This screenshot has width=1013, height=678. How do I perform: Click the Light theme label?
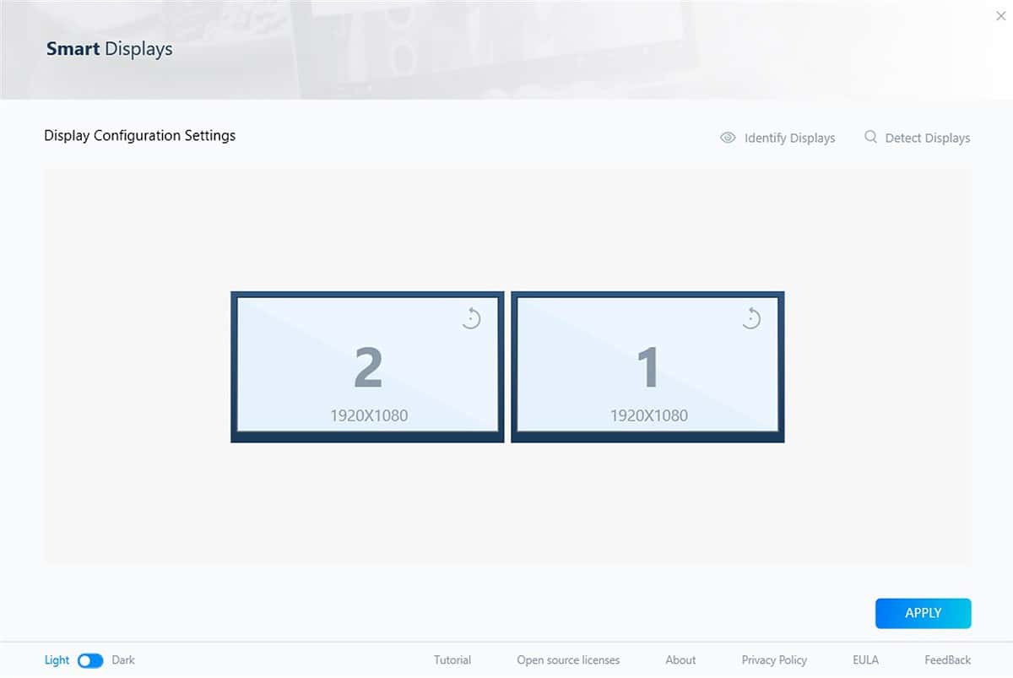click(x=57, y=660)
